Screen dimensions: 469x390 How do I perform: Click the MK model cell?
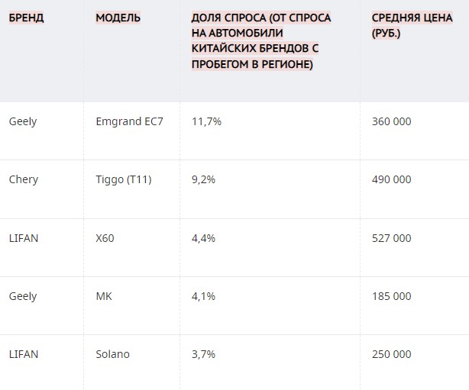click(x=104, y=296)
